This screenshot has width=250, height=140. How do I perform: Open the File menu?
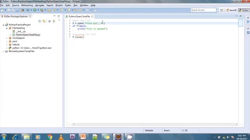(2, 5)
